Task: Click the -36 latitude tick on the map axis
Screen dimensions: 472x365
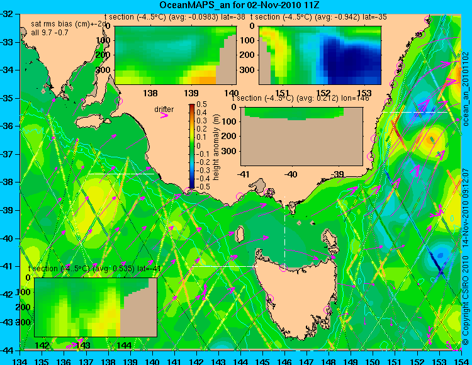Action: (x=7, y=126)
